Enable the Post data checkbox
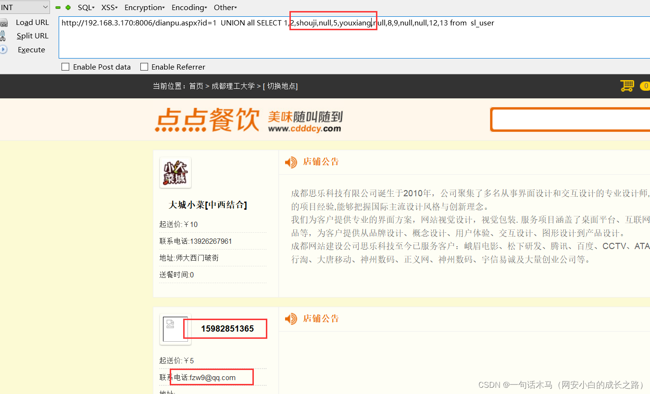650x394 pixels. point(65,67)
